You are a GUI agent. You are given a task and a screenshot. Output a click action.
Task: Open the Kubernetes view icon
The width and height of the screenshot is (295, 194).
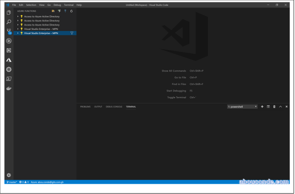tap(9, 69)
